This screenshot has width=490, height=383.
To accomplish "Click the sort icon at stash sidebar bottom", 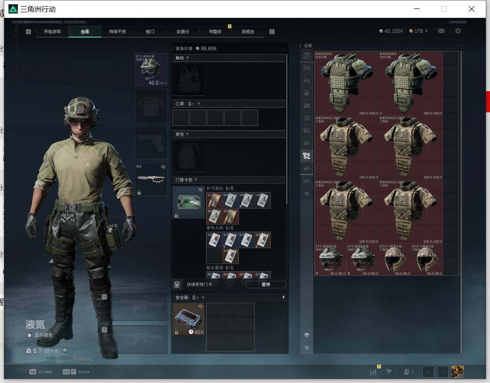I will point(307,347).
